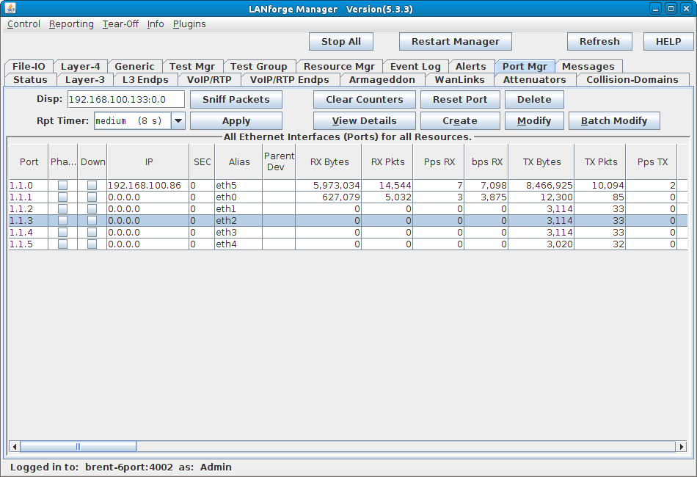Switch to the Event Log tab
Image resolution: width=697 pixels, height=477 pixels.
(415, 66)
